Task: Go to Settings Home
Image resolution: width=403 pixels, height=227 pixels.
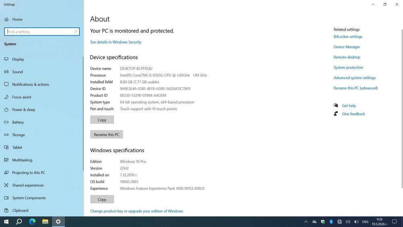Action: click(x=13, y=19)
